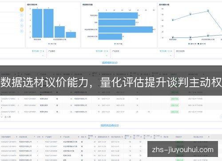Click the shortest bar valued 1 in the vertical chart
Screen dimensions: 222x161
71,35
